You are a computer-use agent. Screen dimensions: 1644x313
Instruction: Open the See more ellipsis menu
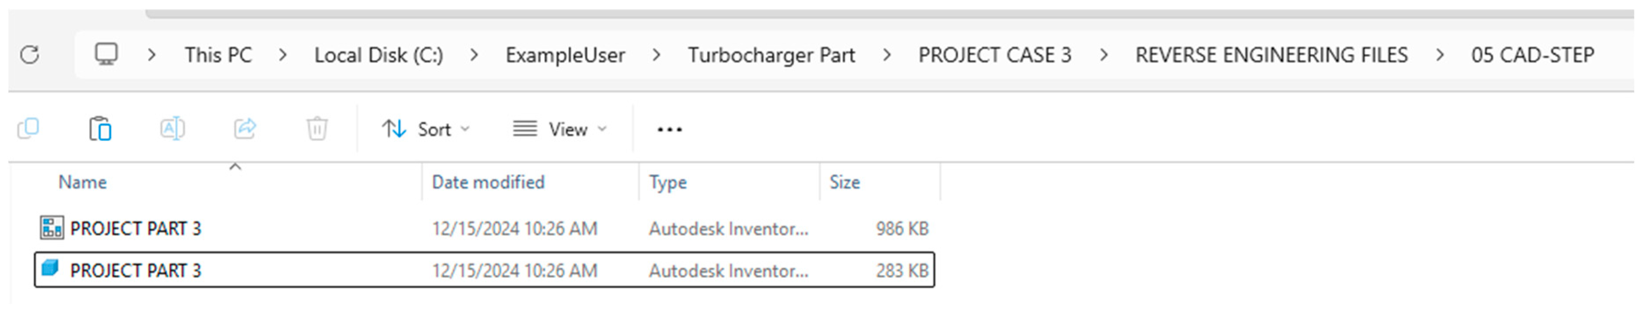669,130
